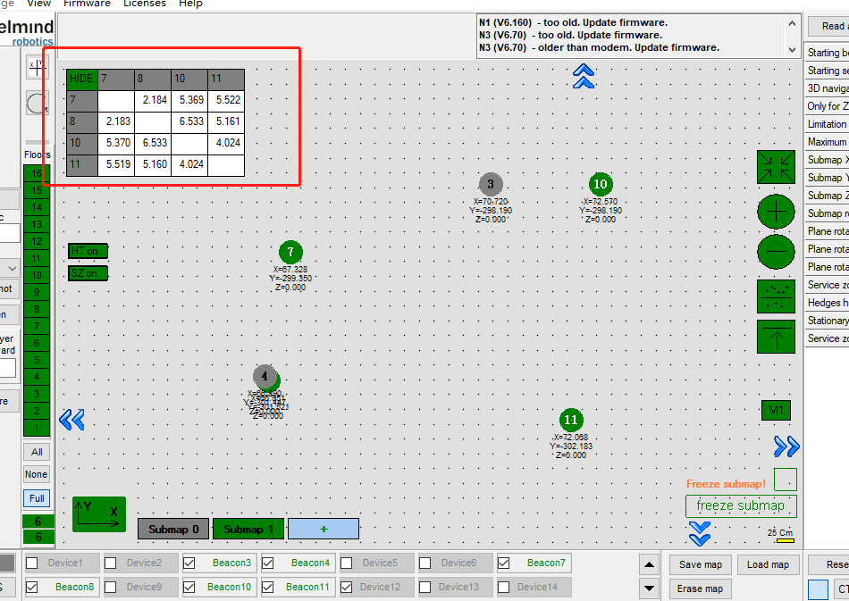849x601 pixels.
Task: Select beacon 10 on the map
Action: click(600, 185)
